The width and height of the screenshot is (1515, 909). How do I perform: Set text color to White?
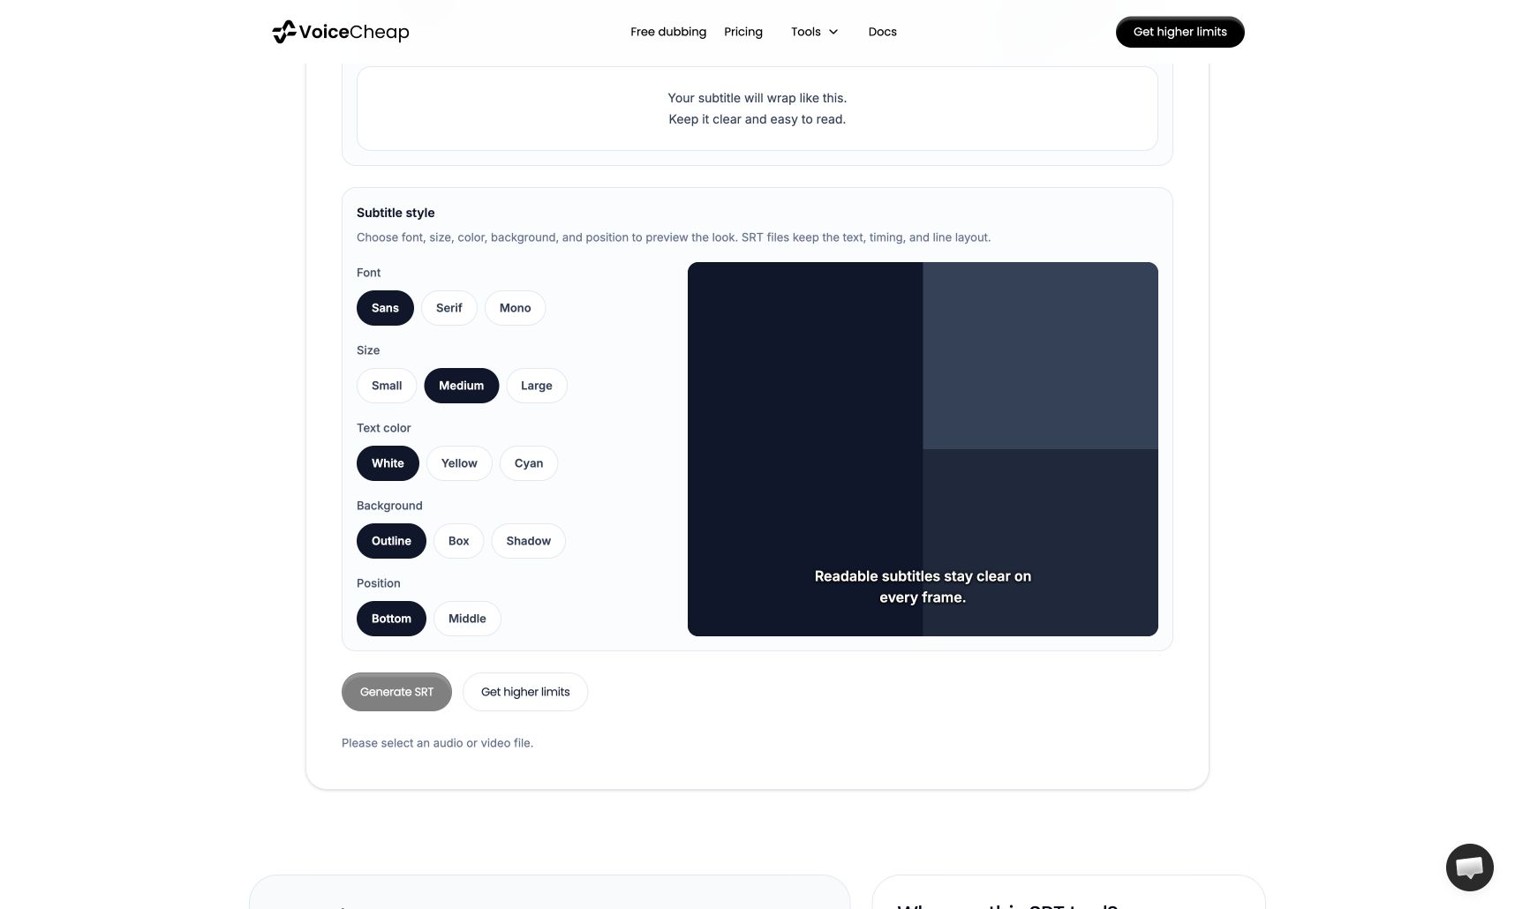pos(388,463)
